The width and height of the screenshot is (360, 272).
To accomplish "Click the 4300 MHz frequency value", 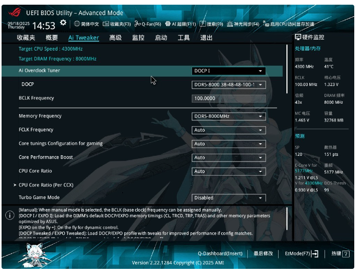I will point(304,67).
